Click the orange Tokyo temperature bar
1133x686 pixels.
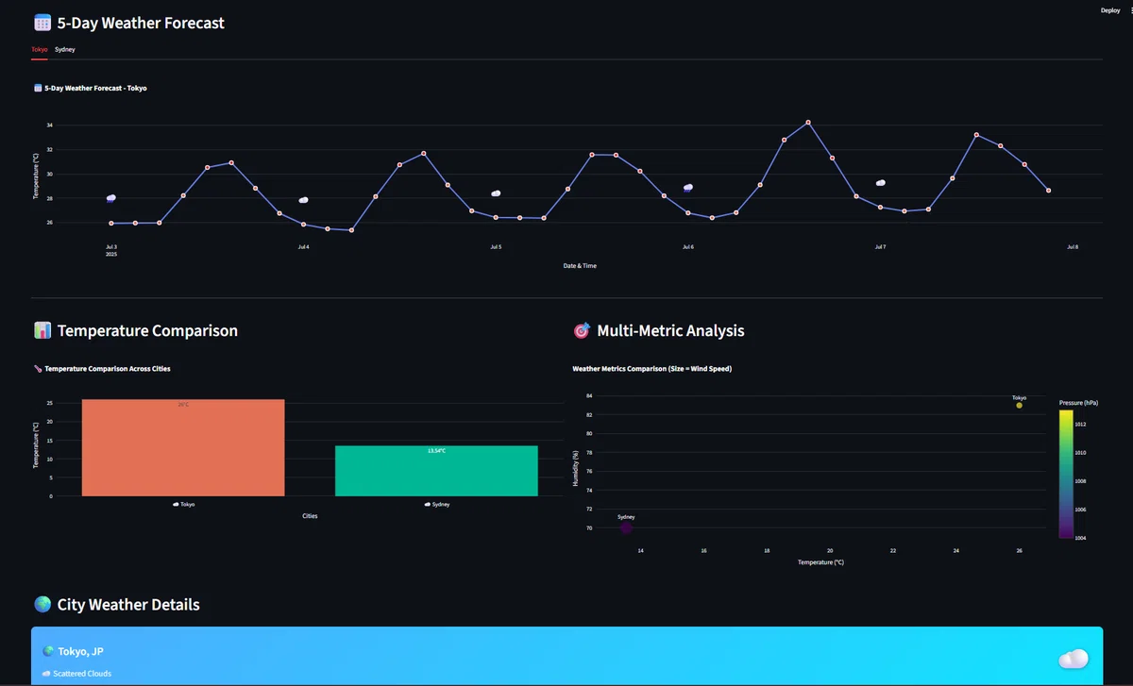tap(183, 447)
